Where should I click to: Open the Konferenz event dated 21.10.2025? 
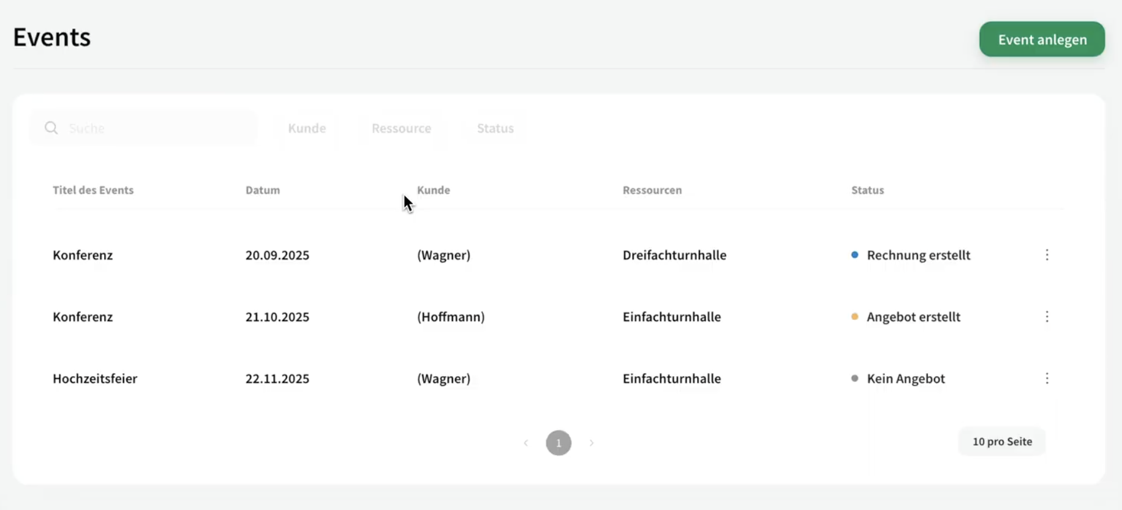(x=83, y=317)
